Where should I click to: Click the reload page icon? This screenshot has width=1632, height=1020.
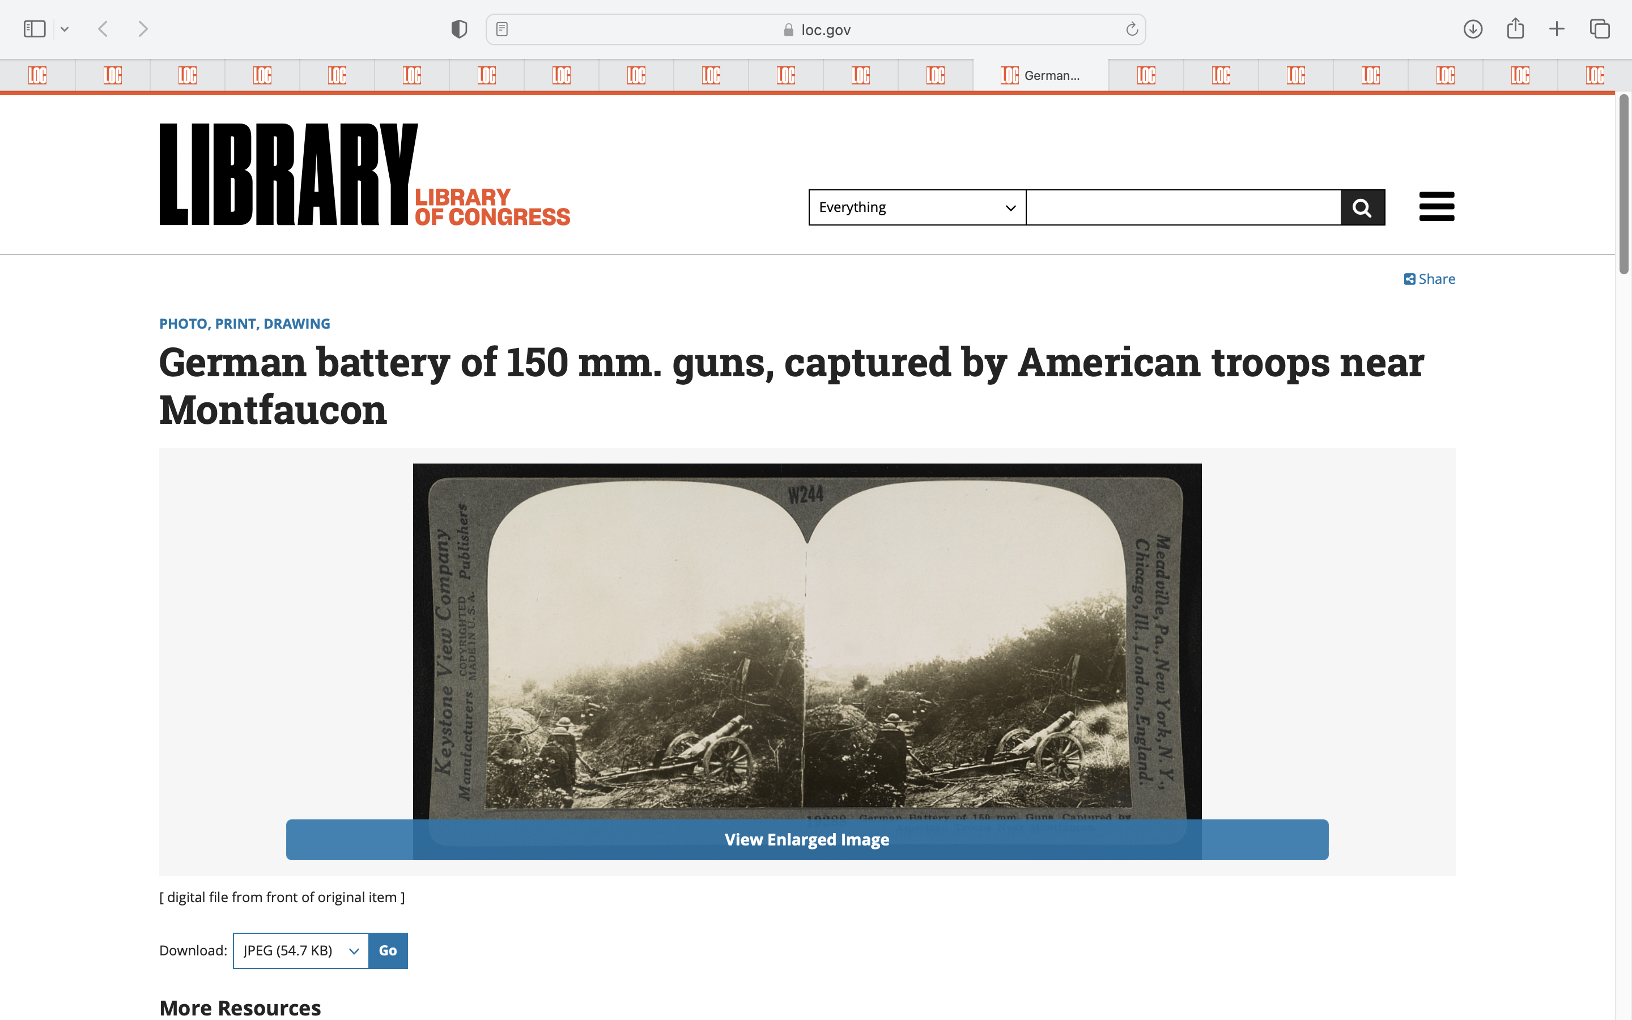click(x=1132, y=29)
